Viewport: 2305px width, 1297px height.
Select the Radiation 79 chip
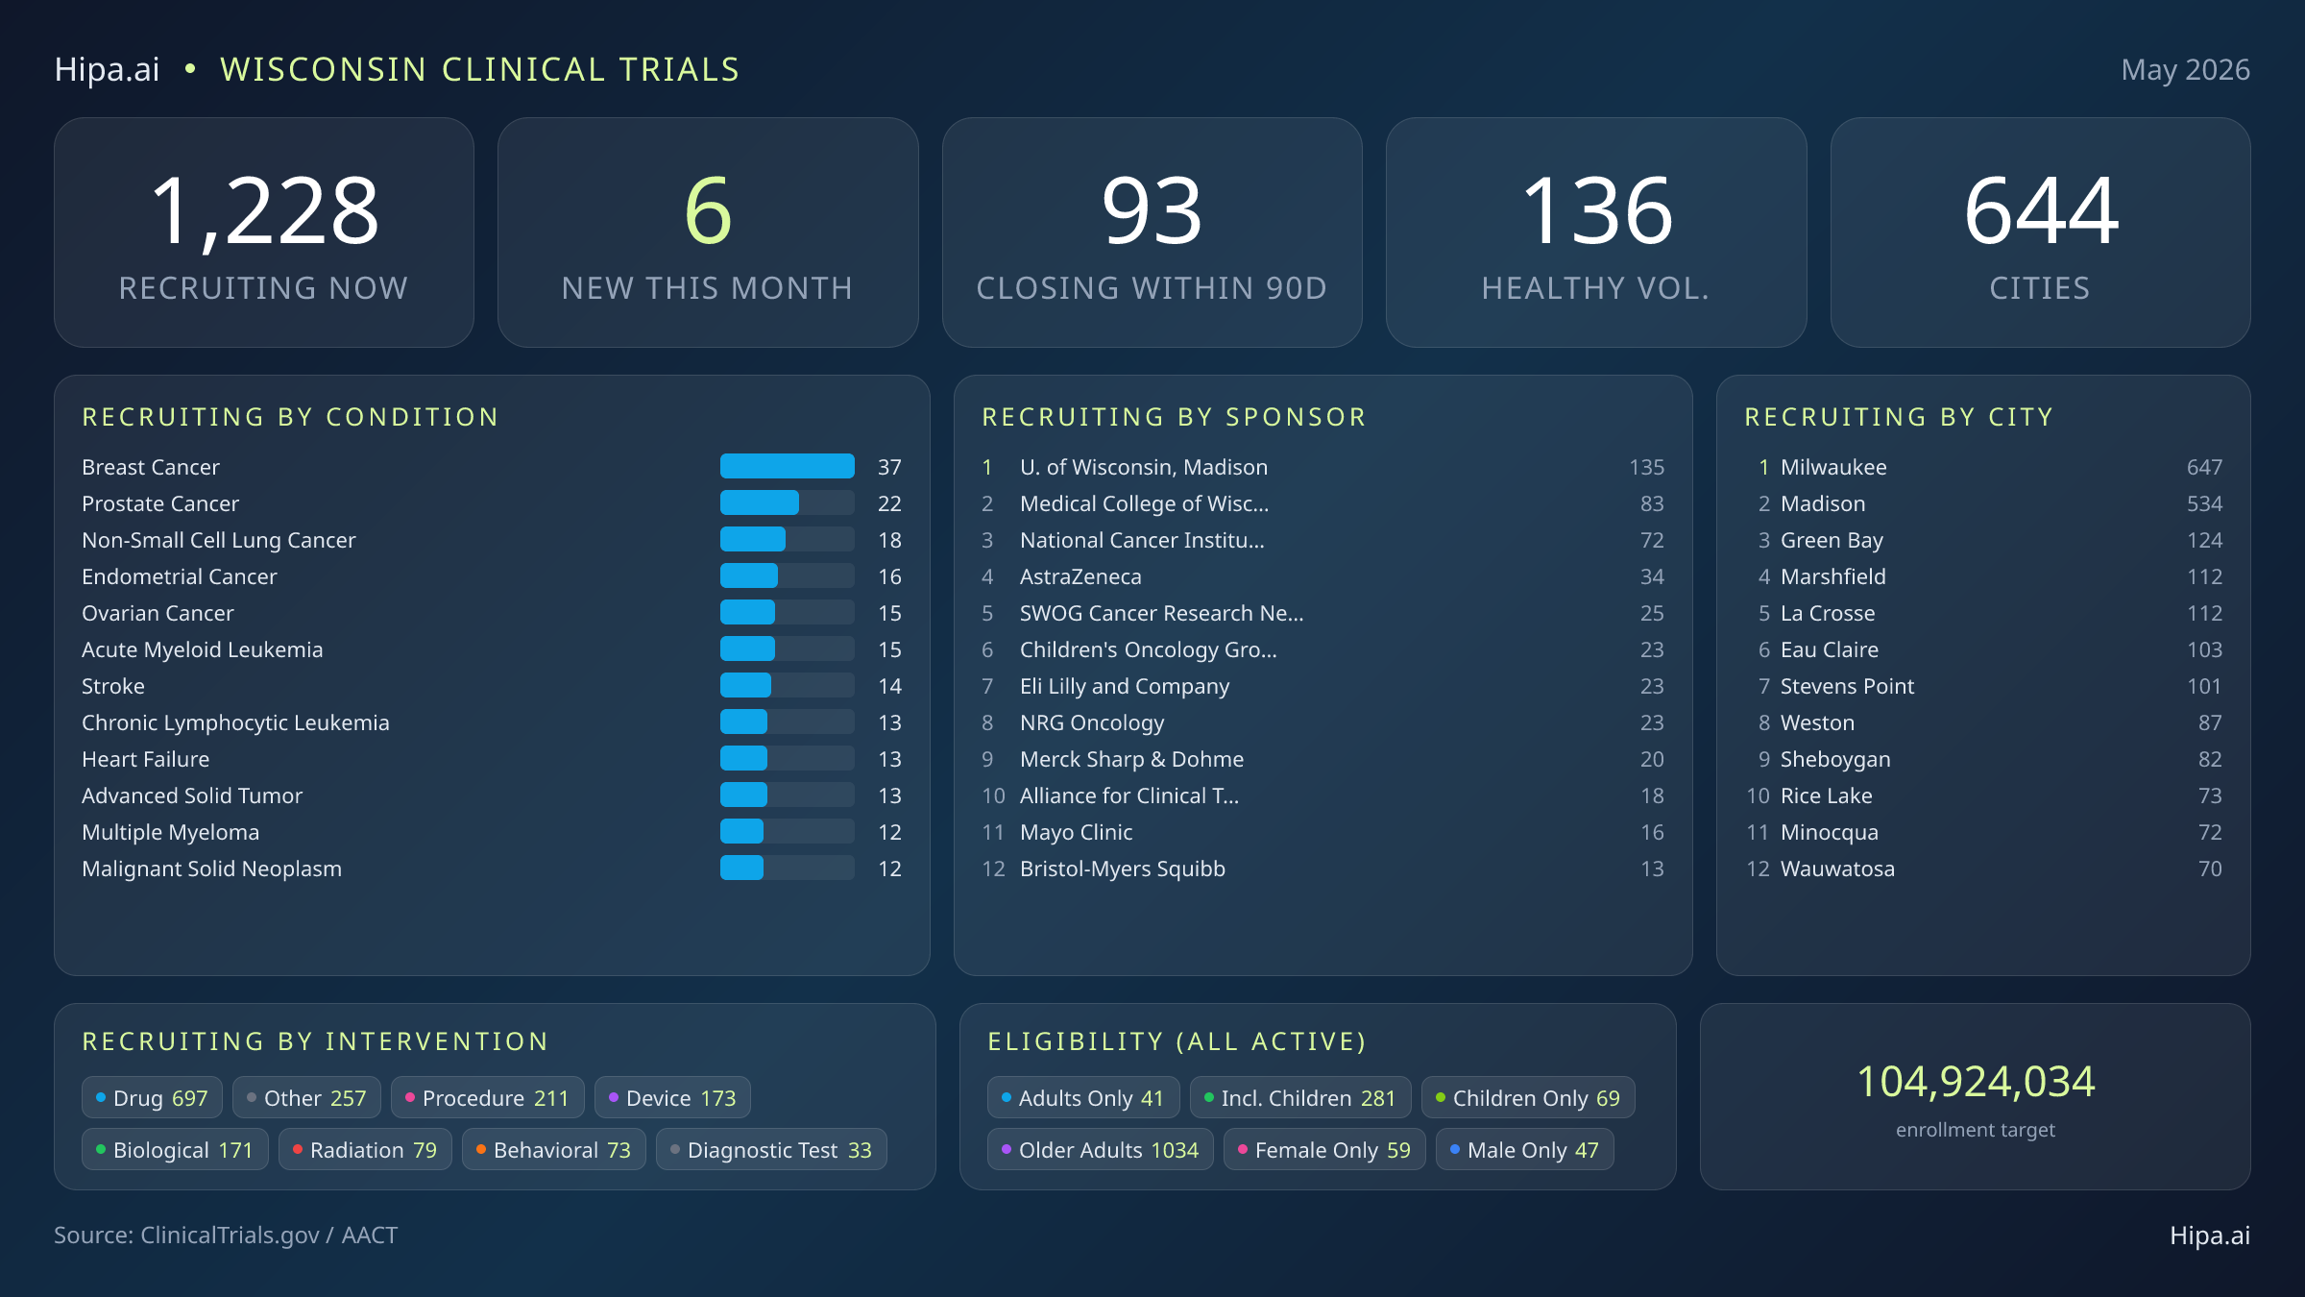click(365, 1149)
